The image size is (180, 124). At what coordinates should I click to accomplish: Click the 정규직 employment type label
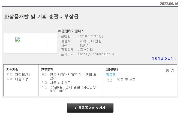(x=111, y=75)
